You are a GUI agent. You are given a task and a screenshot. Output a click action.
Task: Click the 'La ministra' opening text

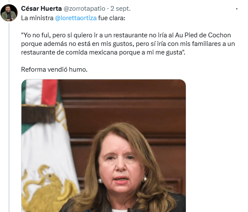pos(37,18)
